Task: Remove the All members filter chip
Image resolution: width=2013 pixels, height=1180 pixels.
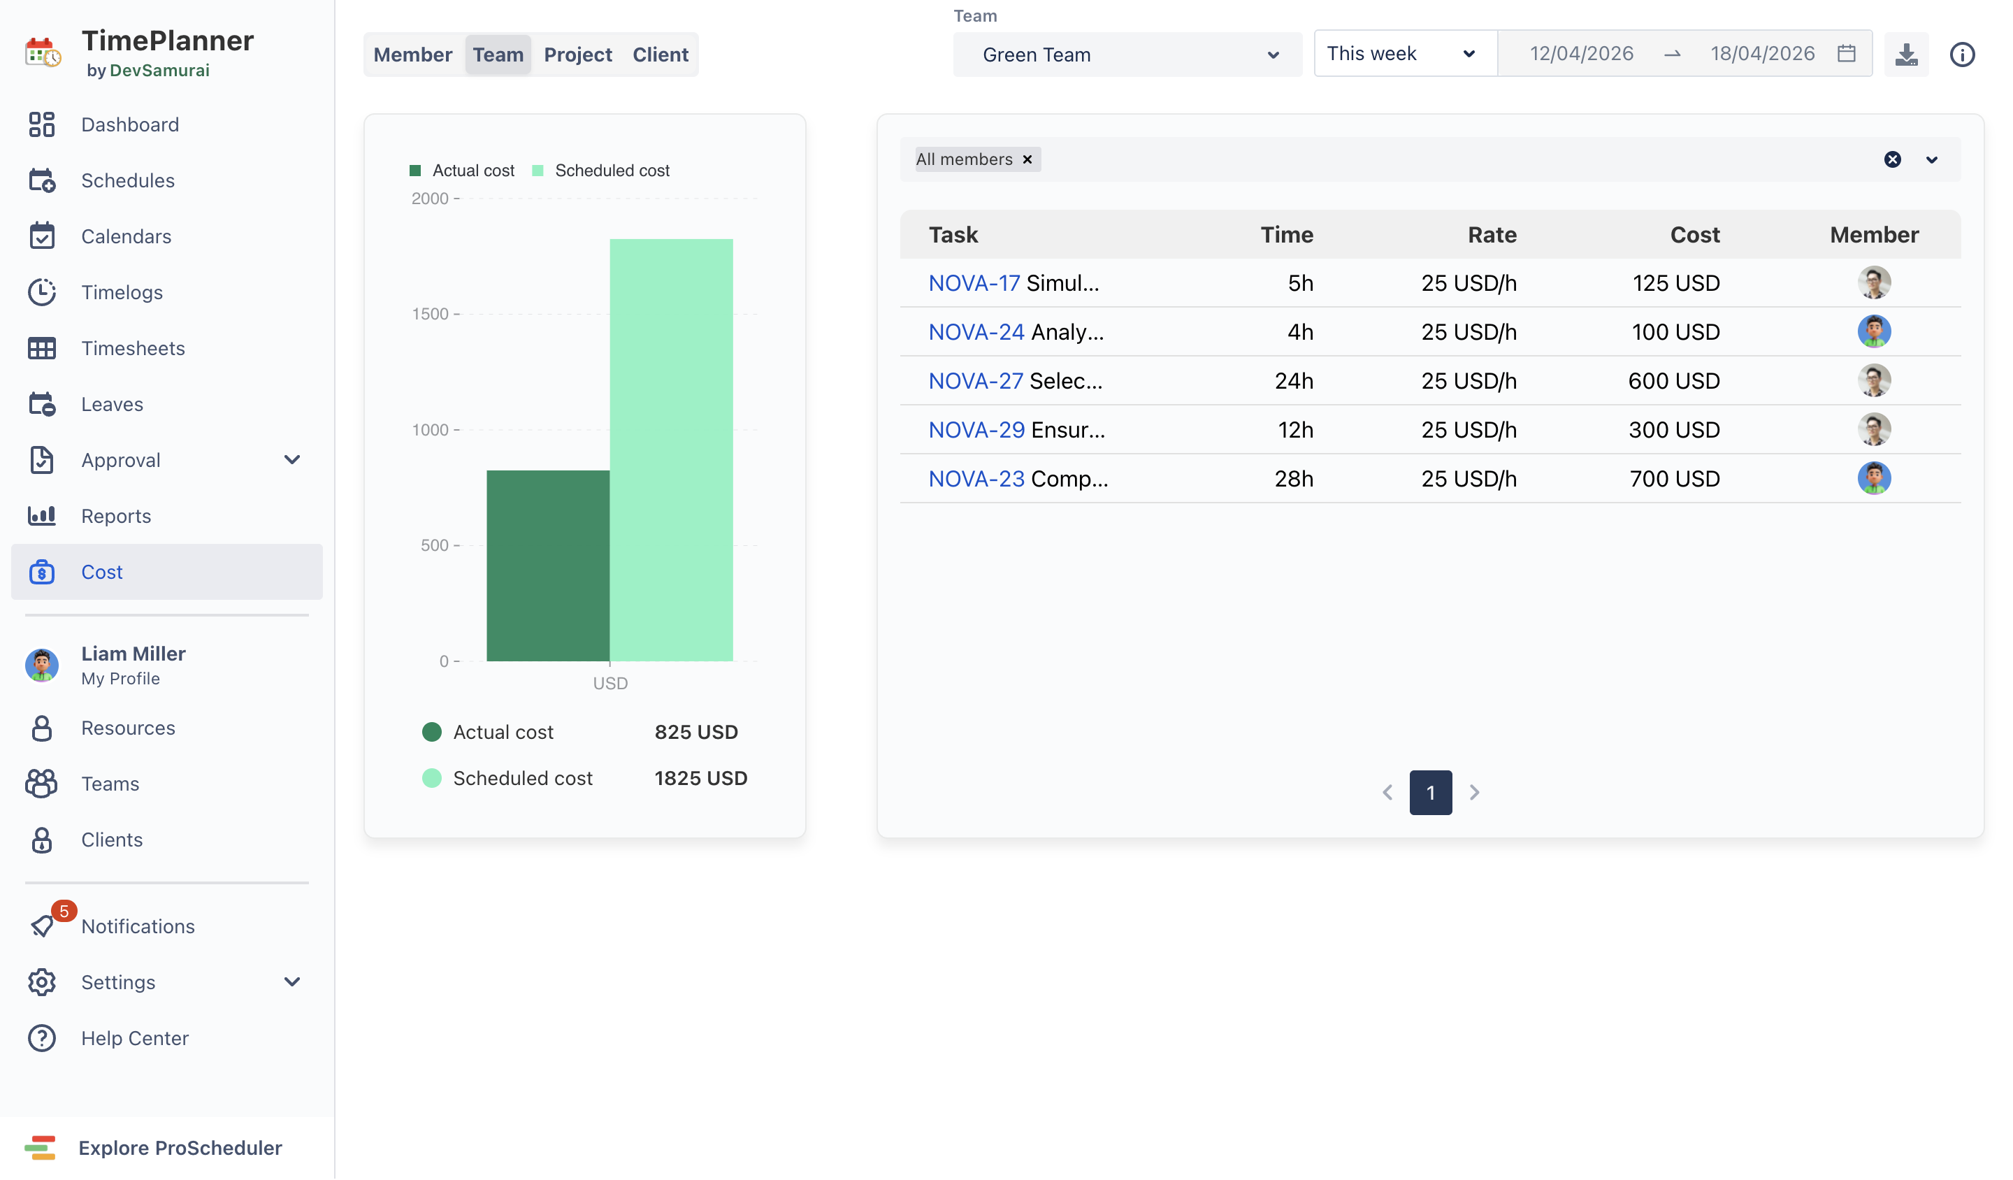Action: coord(1027,159)
